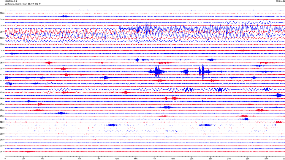Select the 06:30 time label
The width and height of the screenshot is (285, 160).
(x=2, y=51)
